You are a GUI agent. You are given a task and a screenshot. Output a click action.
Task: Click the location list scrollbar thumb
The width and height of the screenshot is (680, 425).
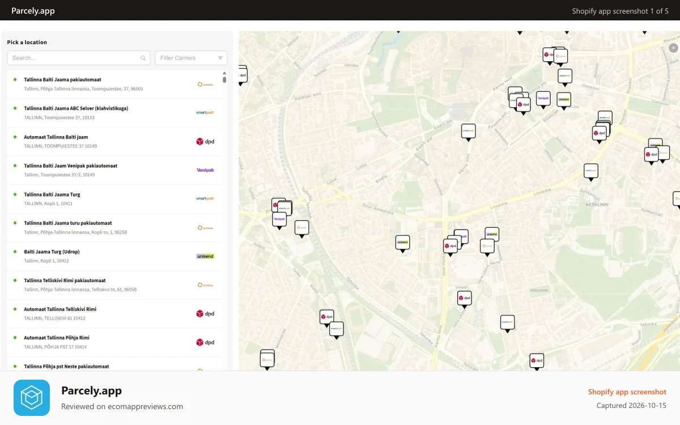click(224, 80)
